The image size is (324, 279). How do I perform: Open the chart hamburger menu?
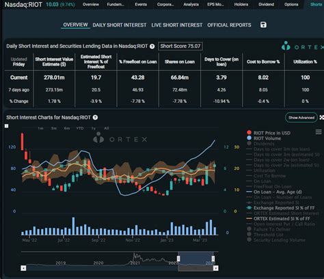tap(319, 132)
